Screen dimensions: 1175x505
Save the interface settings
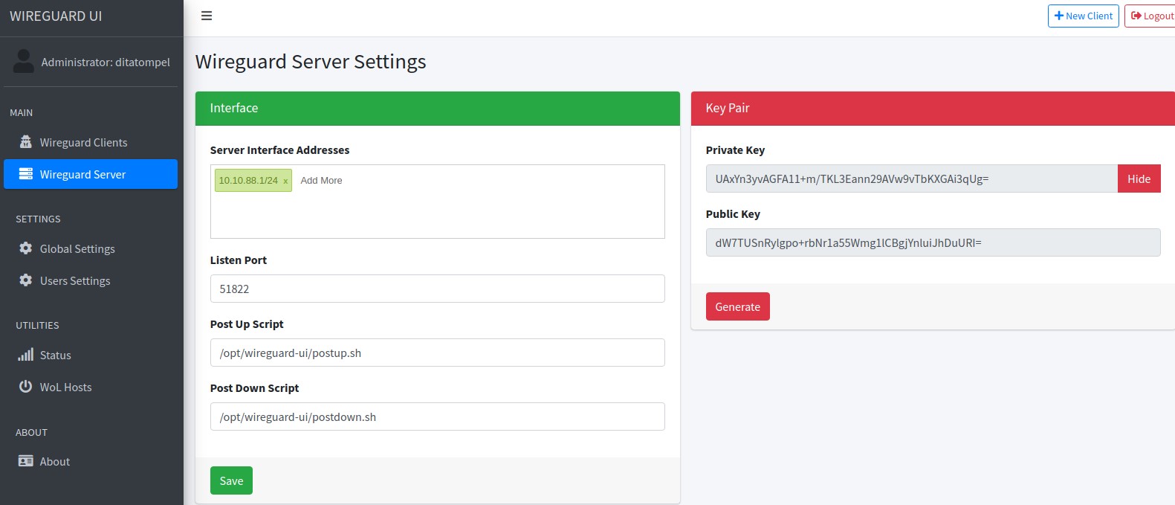tap(231, 480)
